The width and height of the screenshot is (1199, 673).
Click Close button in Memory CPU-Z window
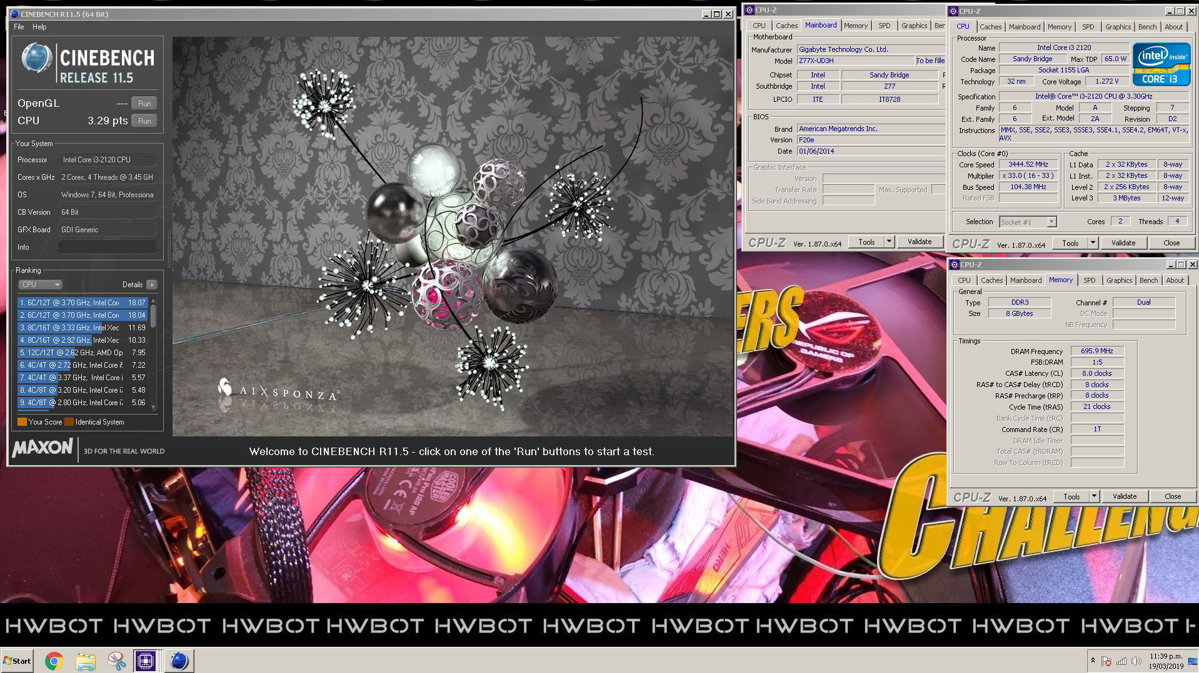[1173, 496]
